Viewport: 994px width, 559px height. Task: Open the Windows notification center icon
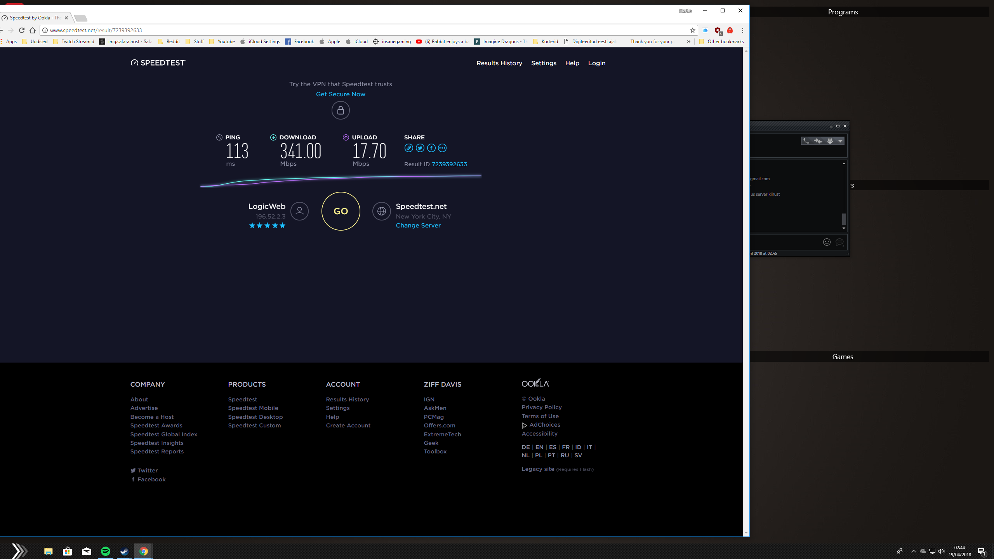pos(982,551)
